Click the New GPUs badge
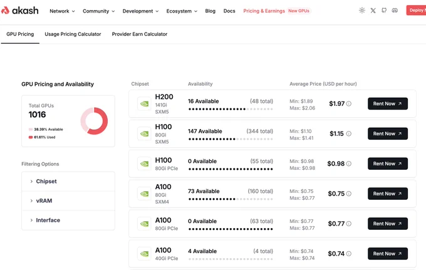The image size is (426, 270). click(299, 11)
